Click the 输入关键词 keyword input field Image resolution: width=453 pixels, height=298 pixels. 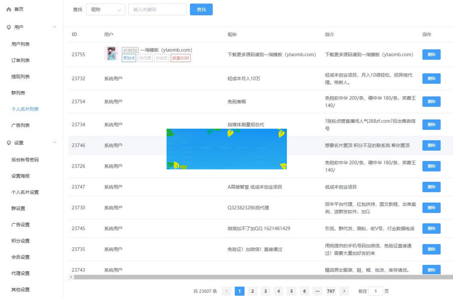(157, 9)
